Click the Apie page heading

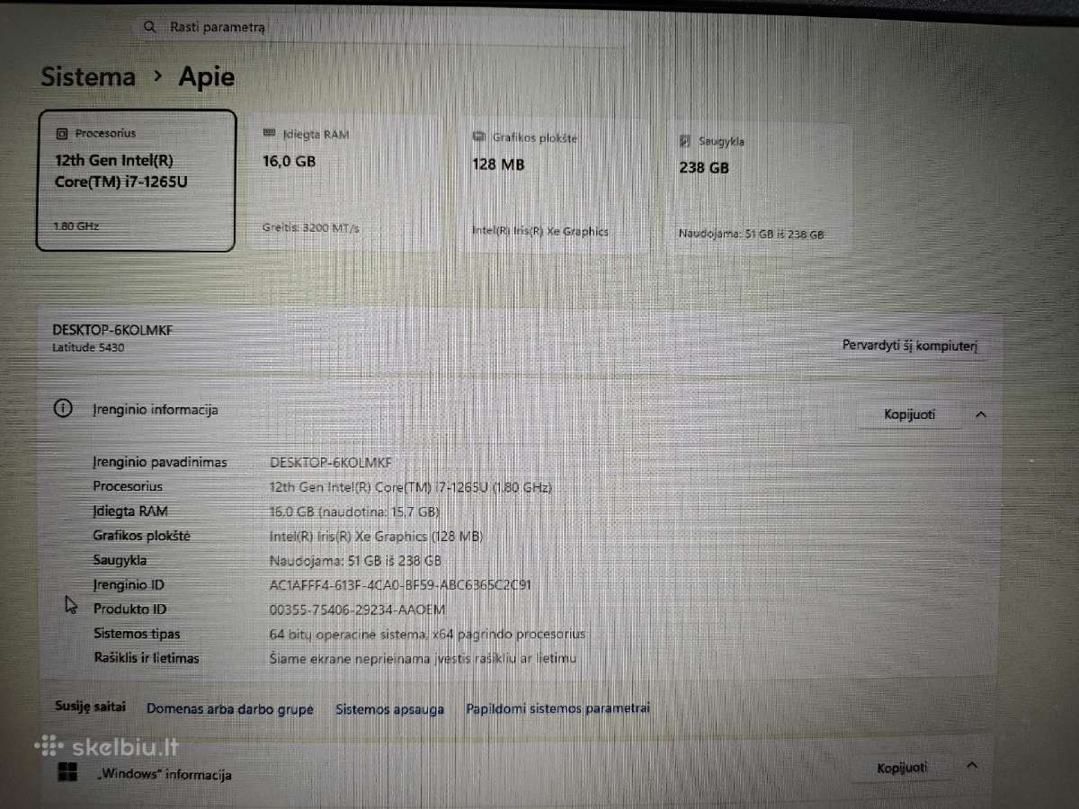point(207,77)
